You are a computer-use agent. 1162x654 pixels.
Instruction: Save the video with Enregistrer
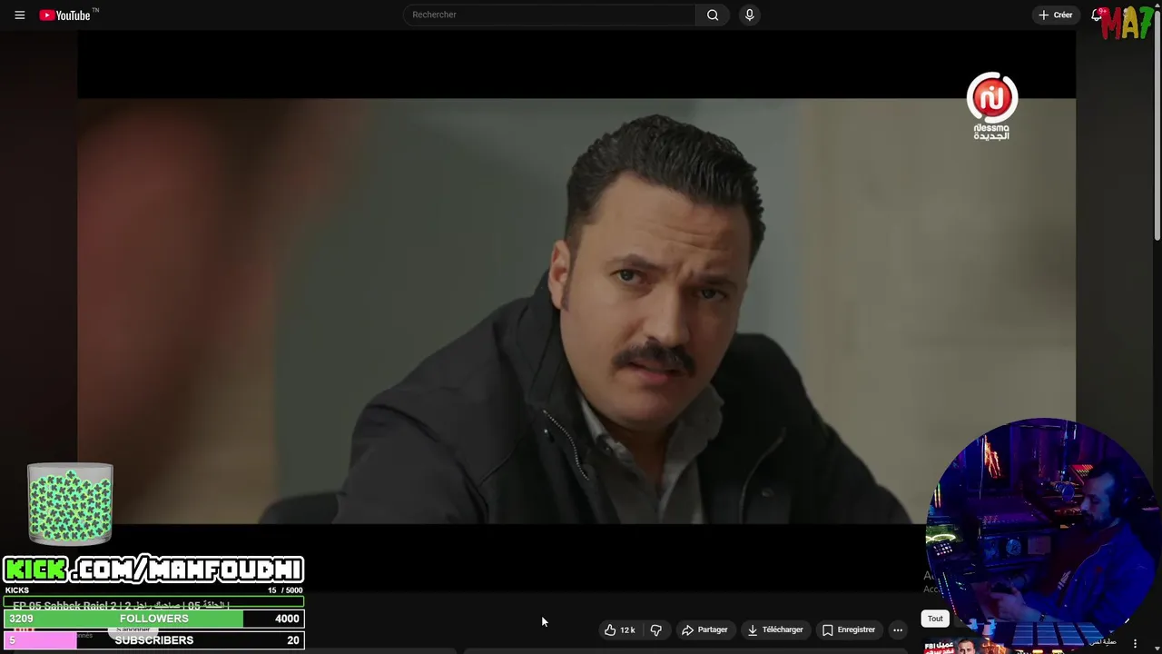point(849,629)
